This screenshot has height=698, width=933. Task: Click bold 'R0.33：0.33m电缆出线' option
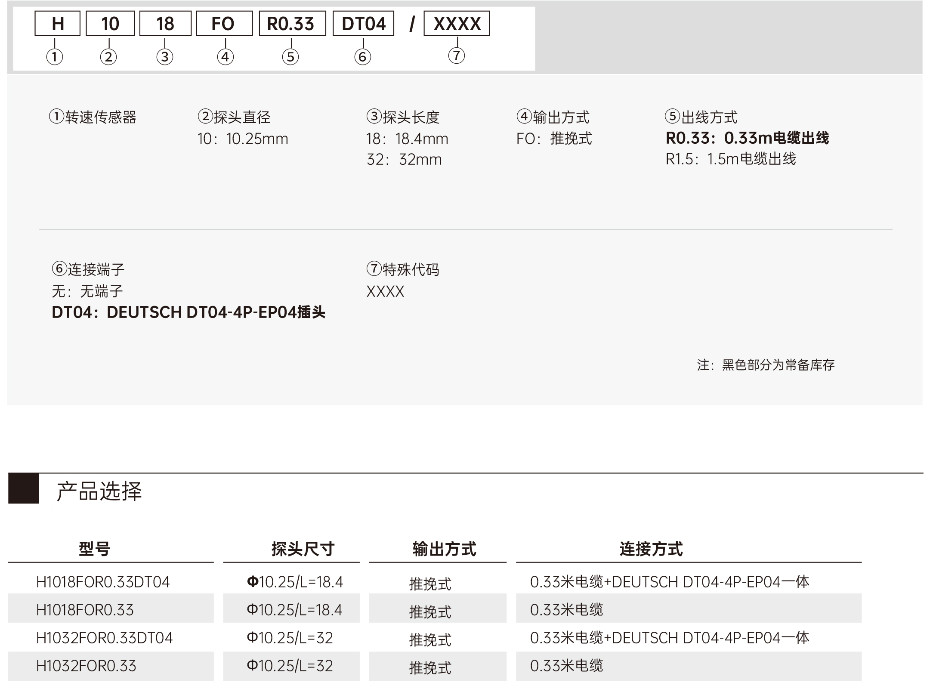point(748,138)
